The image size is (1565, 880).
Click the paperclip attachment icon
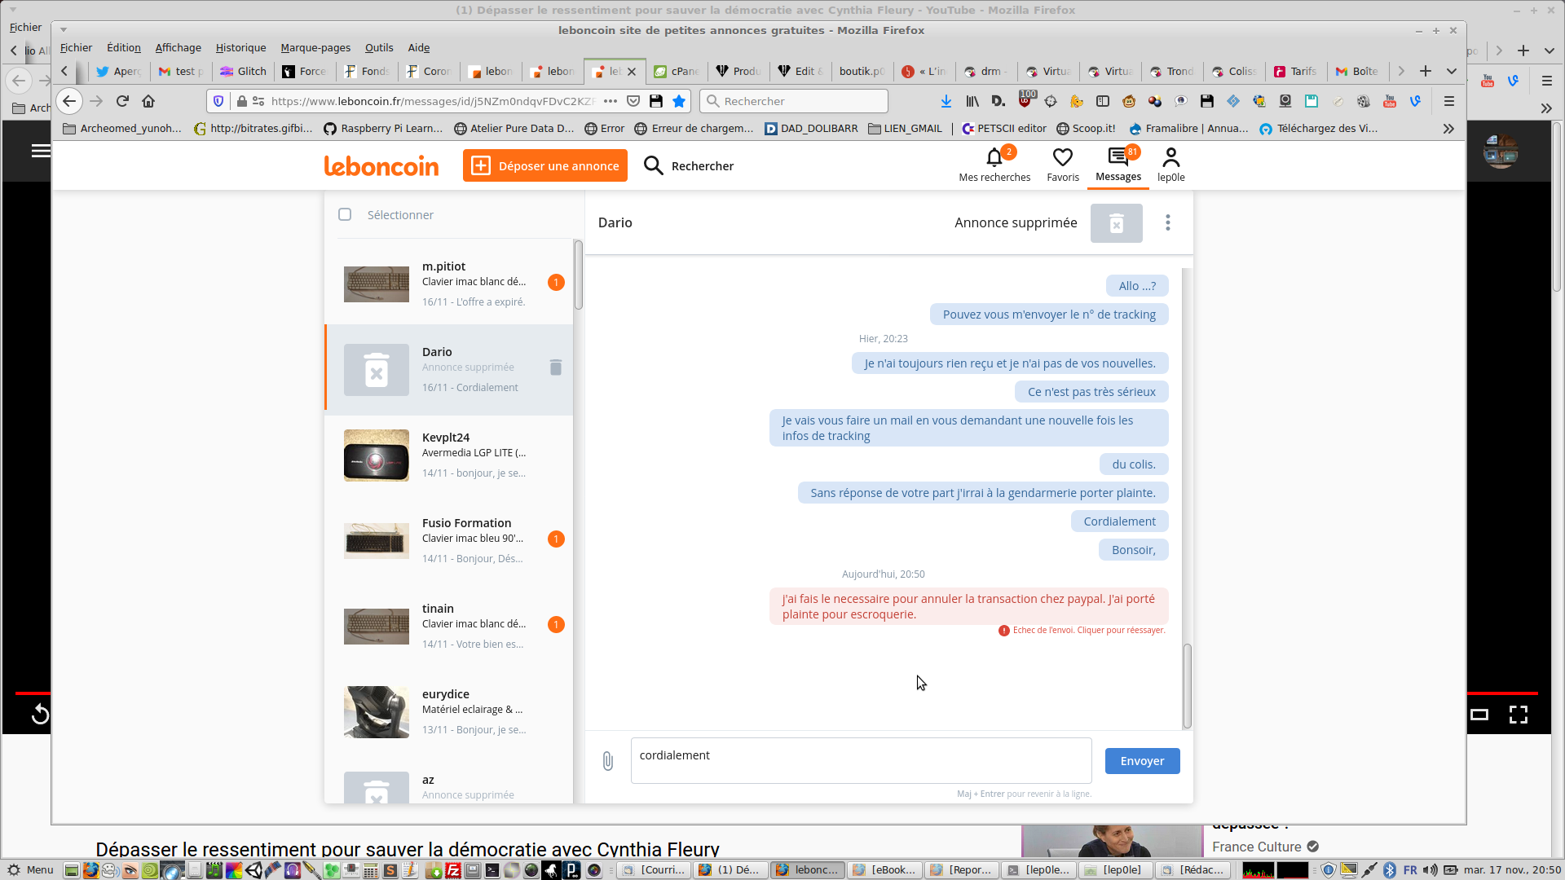click(608, 761)
